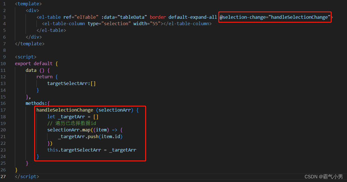Select the border attribute on el-table
This screenshot has height=182, width=347.
click(158, 17)
